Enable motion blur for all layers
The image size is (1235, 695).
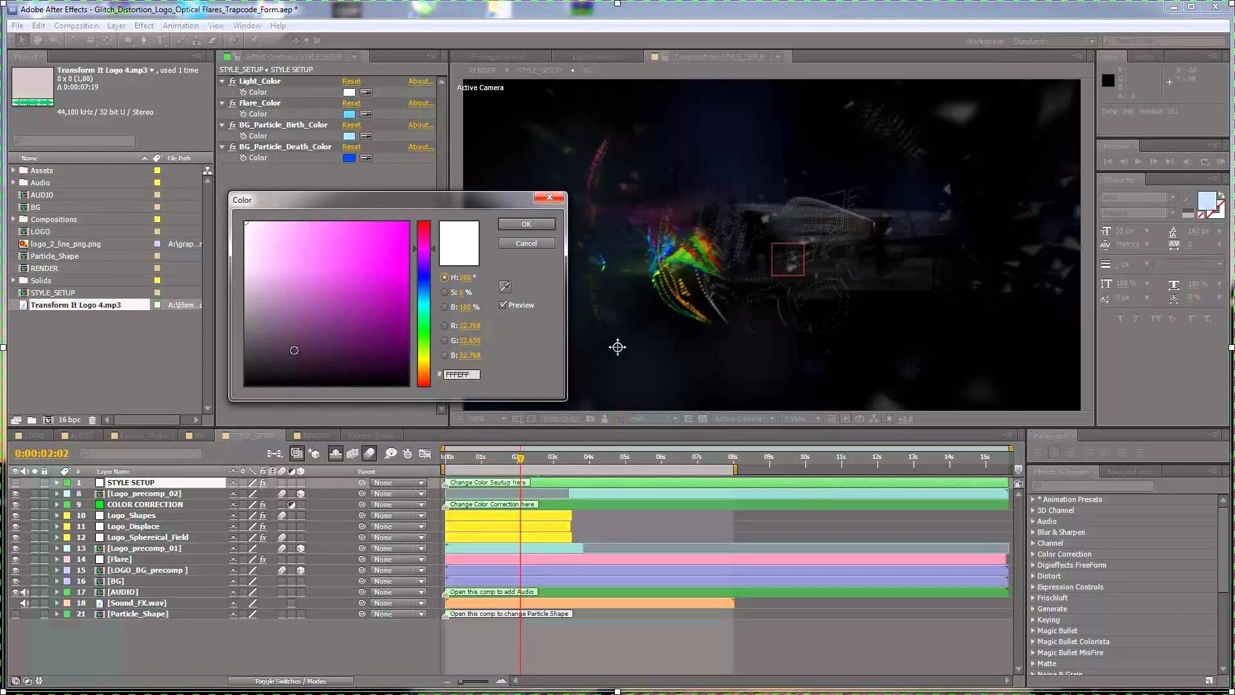(x=370, y=453)
